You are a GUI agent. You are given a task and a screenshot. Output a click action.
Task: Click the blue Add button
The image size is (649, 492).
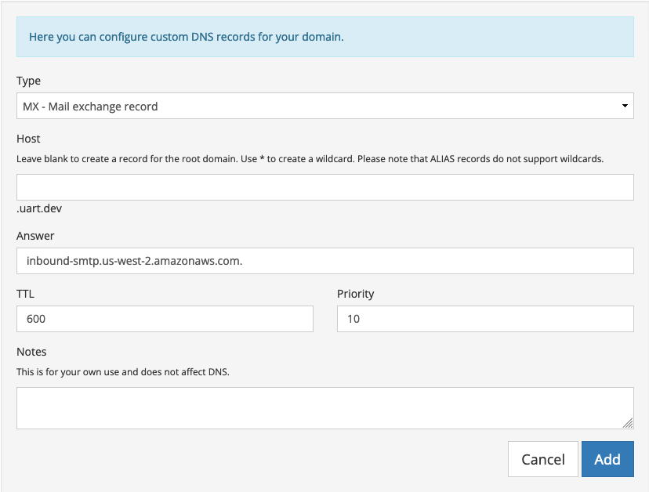point(607,460)
